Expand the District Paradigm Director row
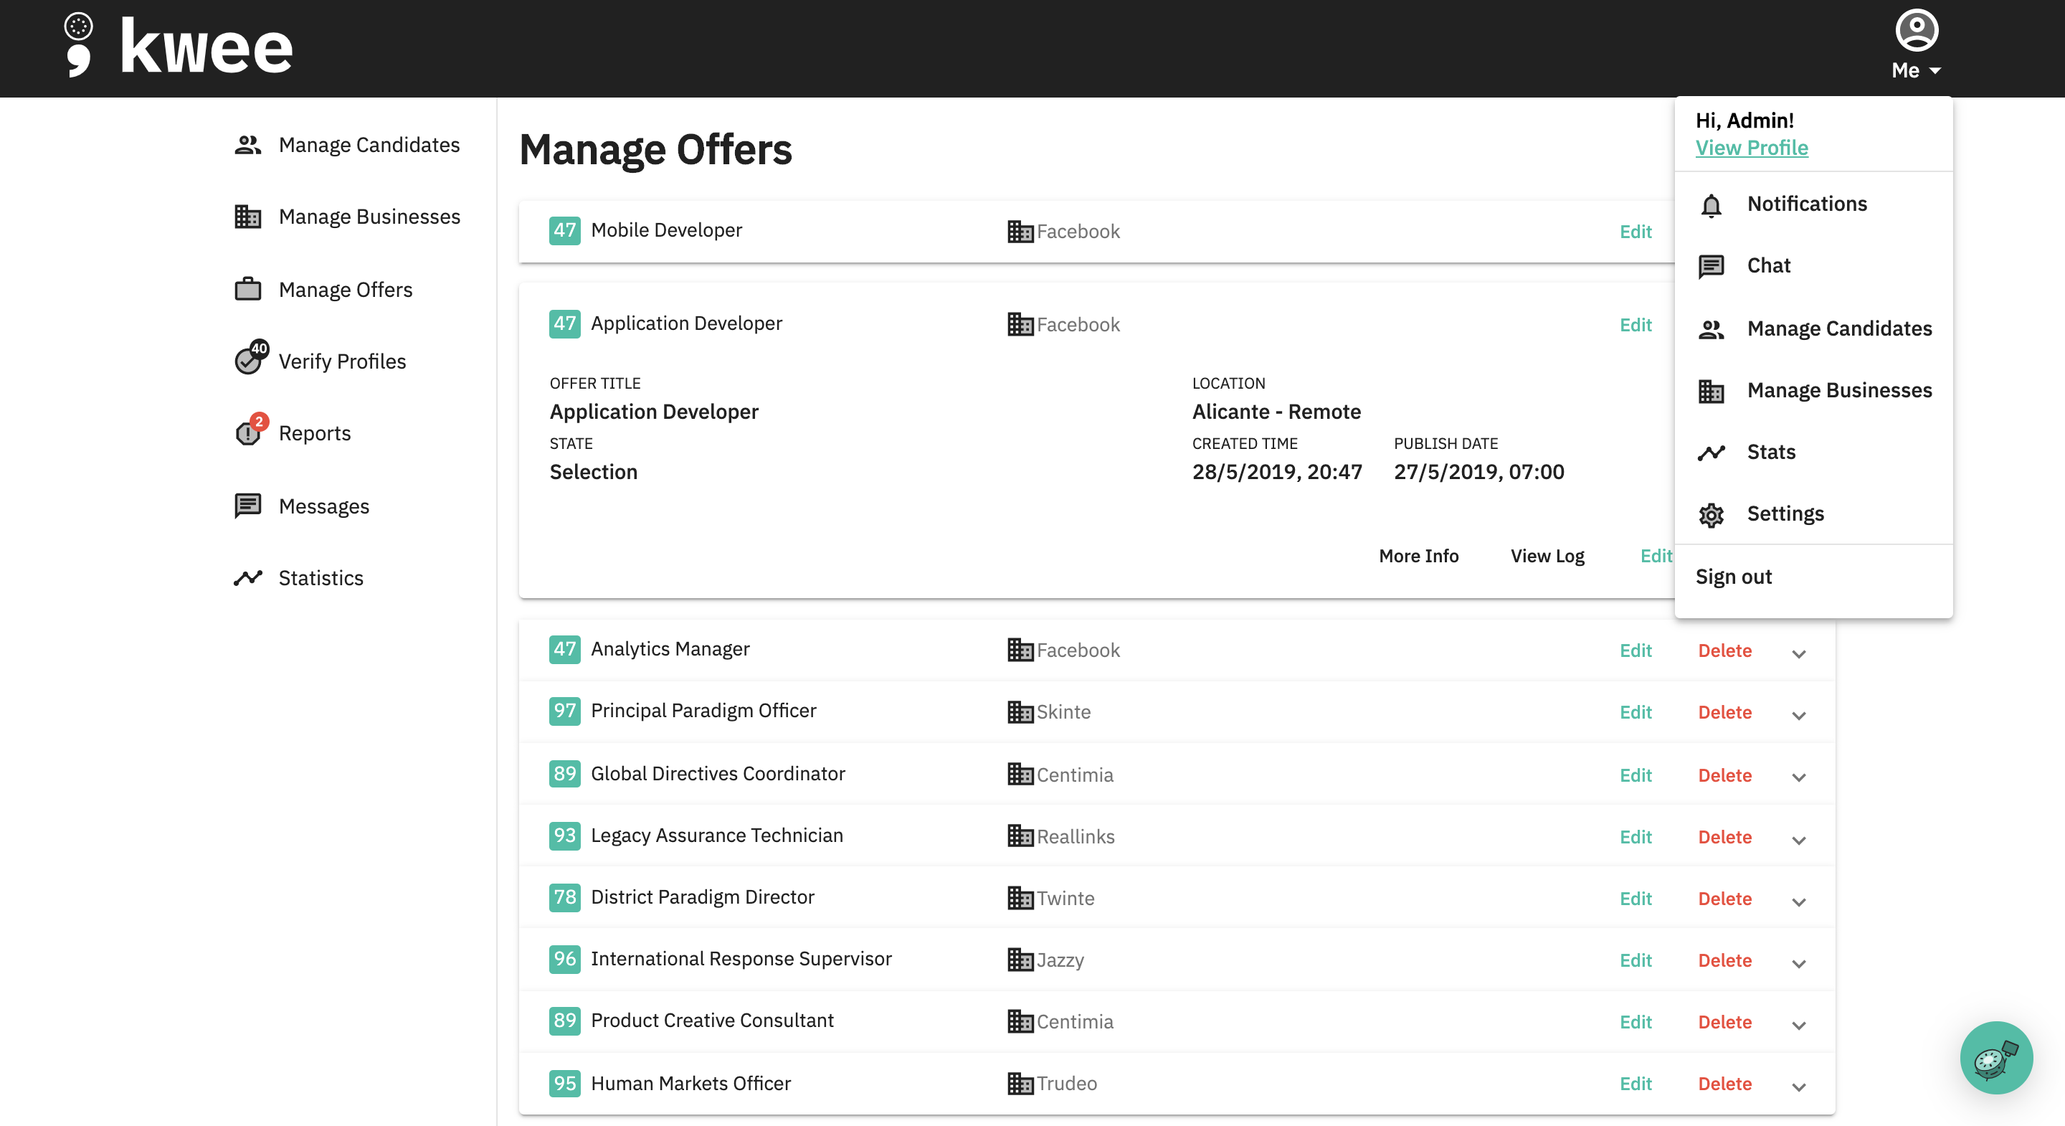The height and width of the screenshot is (1126, 2065). [1799, 902]
